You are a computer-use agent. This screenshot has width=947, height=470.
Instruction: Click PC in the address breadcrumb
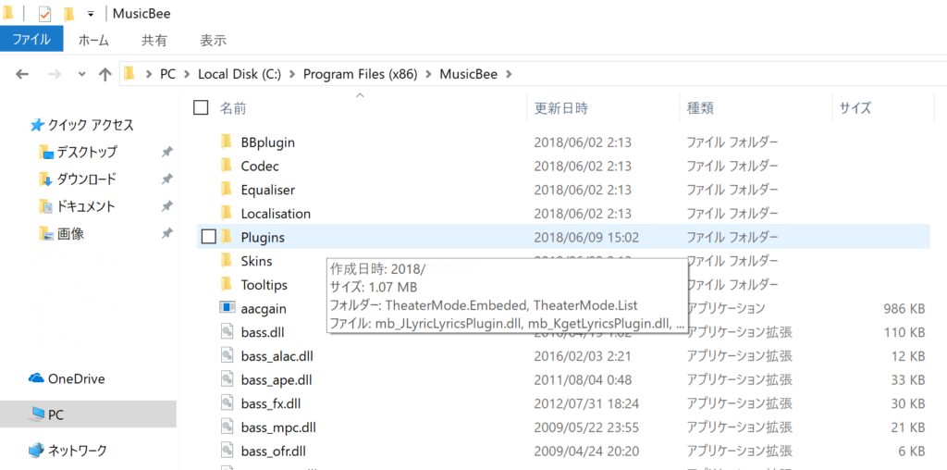click(x=167, y=74)
